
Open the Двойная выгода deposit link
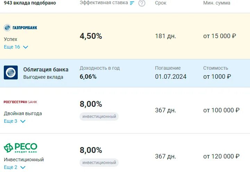point(23,113)
